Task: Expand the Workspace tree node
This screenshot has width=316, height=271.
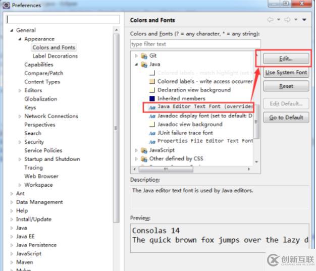Action: click(x=20, y=185)
